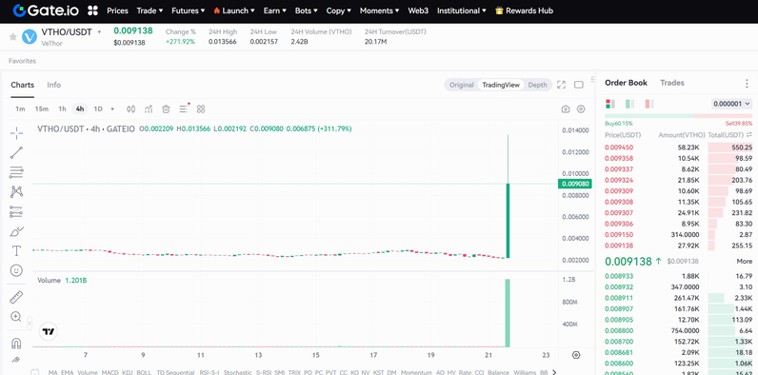
Task: Click the Gate.io logo
Action: (46, 10)
